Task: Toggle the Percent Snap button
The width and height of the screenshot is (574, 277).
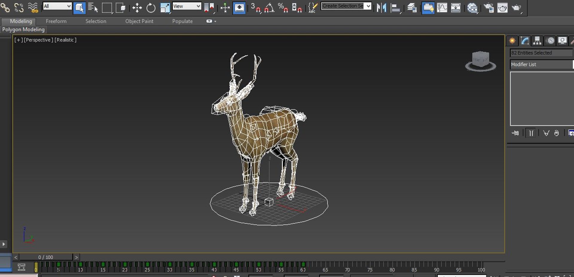Action: tap(283, 8)
